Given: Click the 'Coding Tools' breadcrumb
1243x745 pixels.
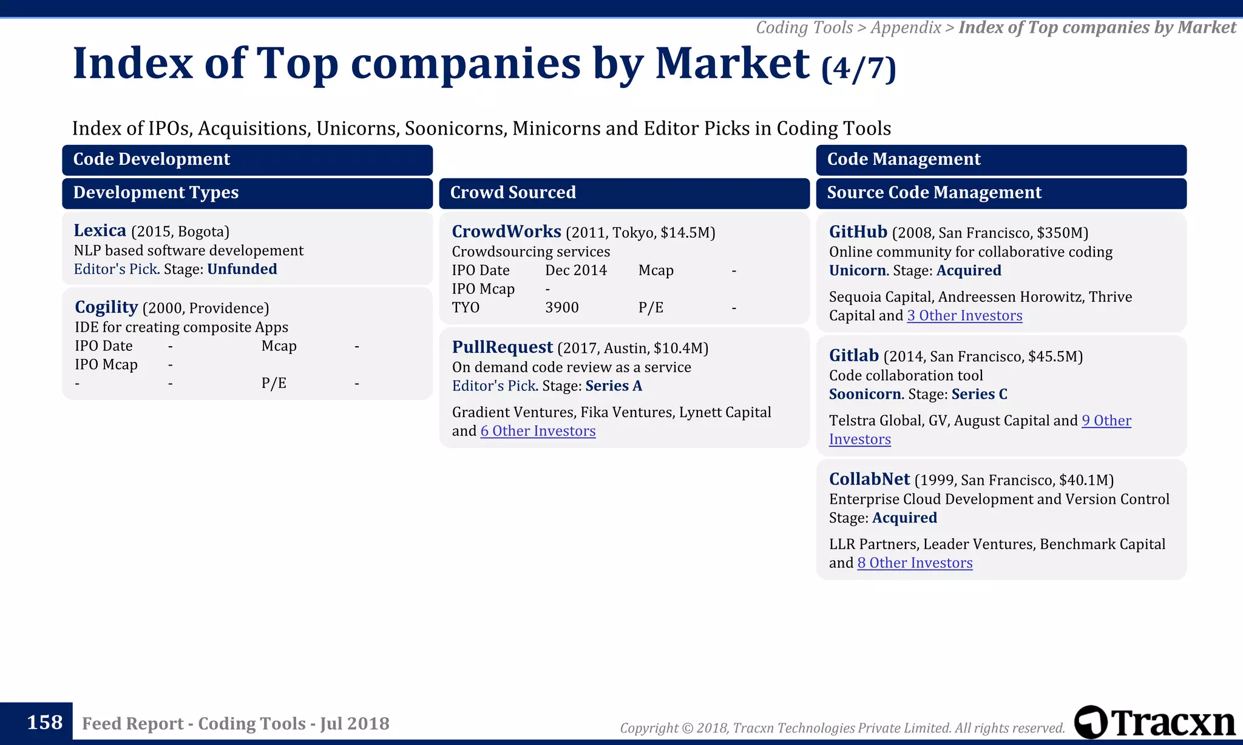Looking at the screenshot, I should point(804,28).
